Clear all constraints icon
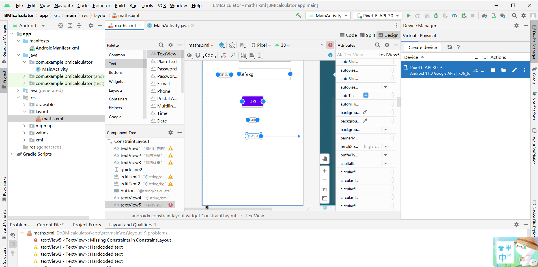Viewport: 538px width, 267px height. tap(223, 55)
